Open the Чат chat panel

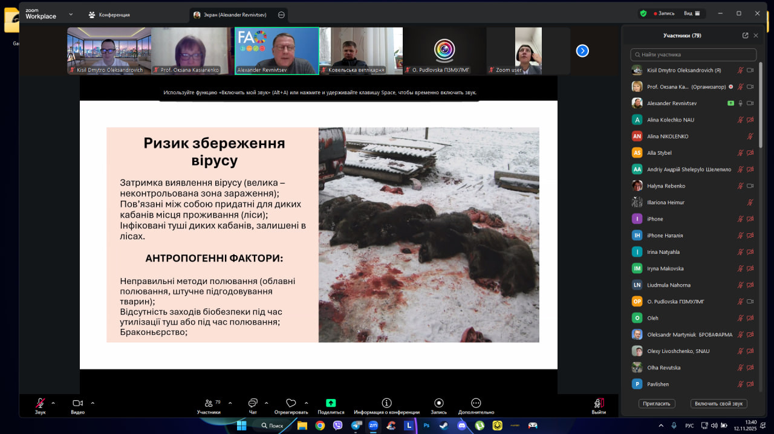click(253, 403)
